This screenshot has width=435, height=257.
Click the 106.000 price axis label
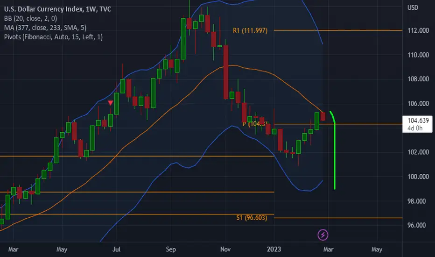(418, 104)
